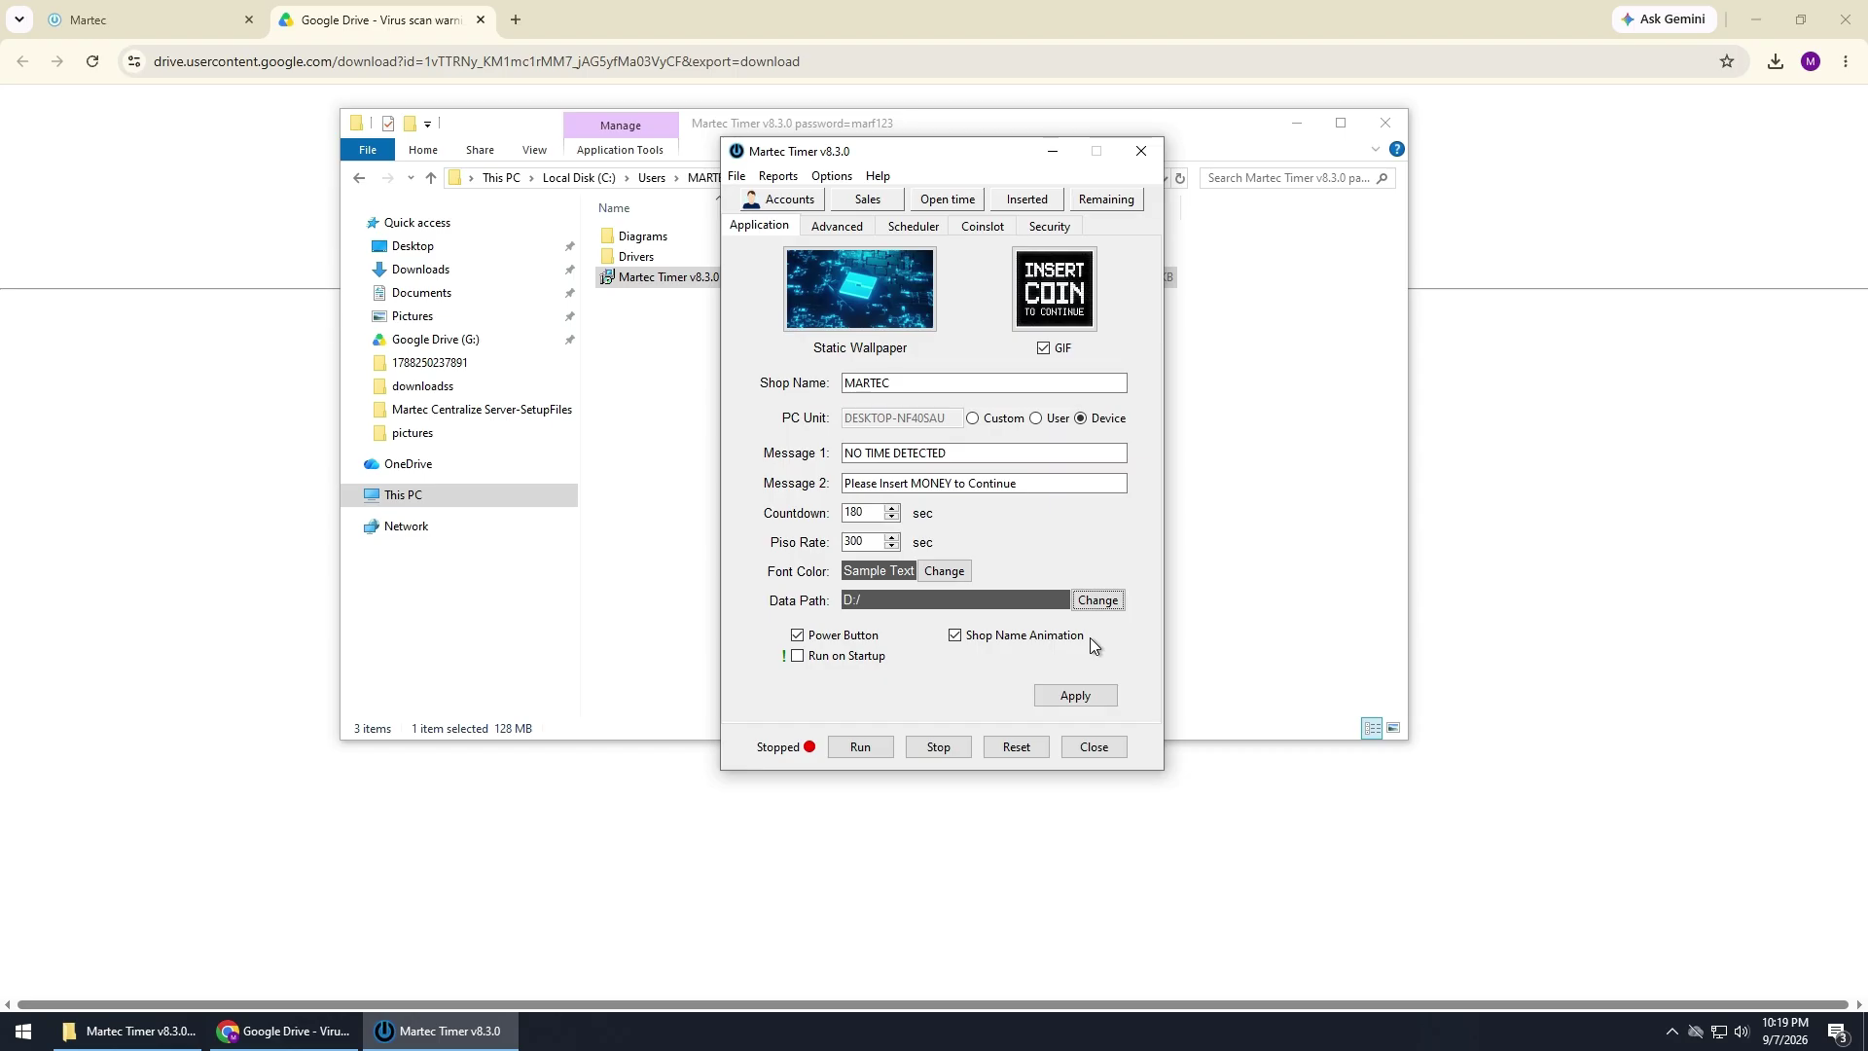Select OneDrive in Explorer navigation pane

(x=408, y=464)
